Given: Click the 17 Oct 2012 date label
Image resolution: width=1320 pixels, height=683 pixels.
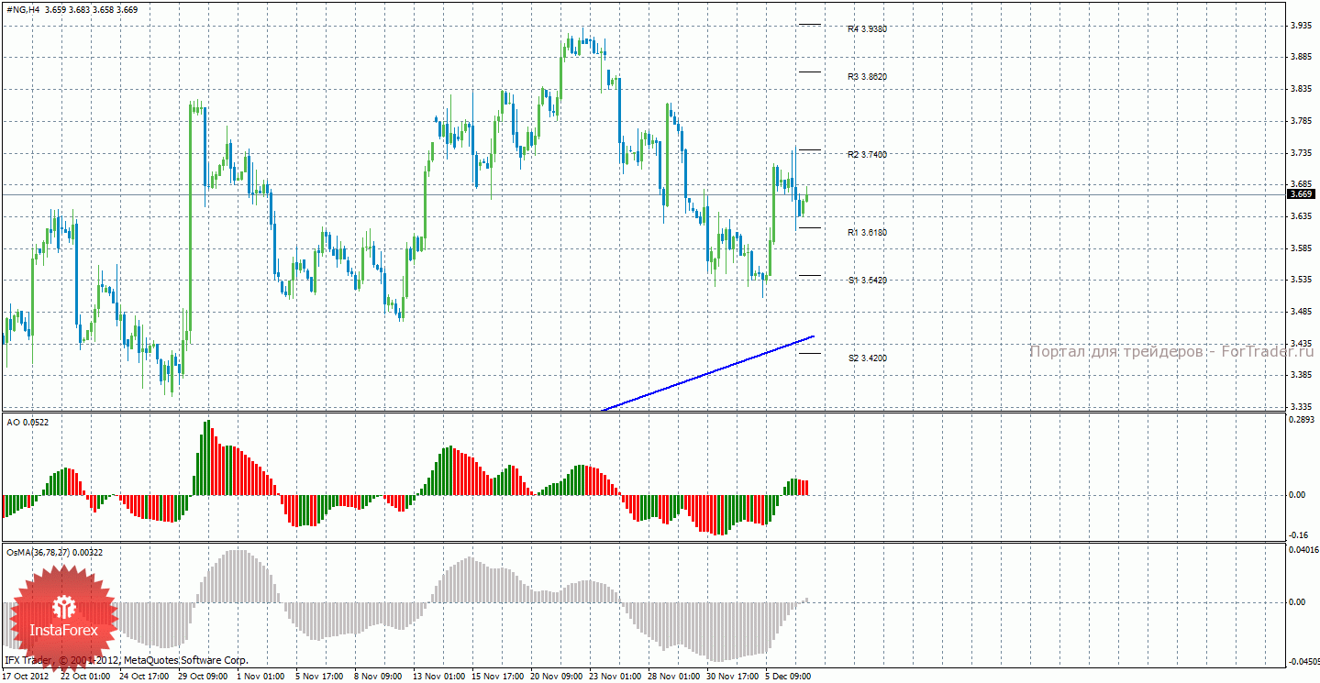Looking at the screenshot, I should pyautogui.click(x=25, y=676).
